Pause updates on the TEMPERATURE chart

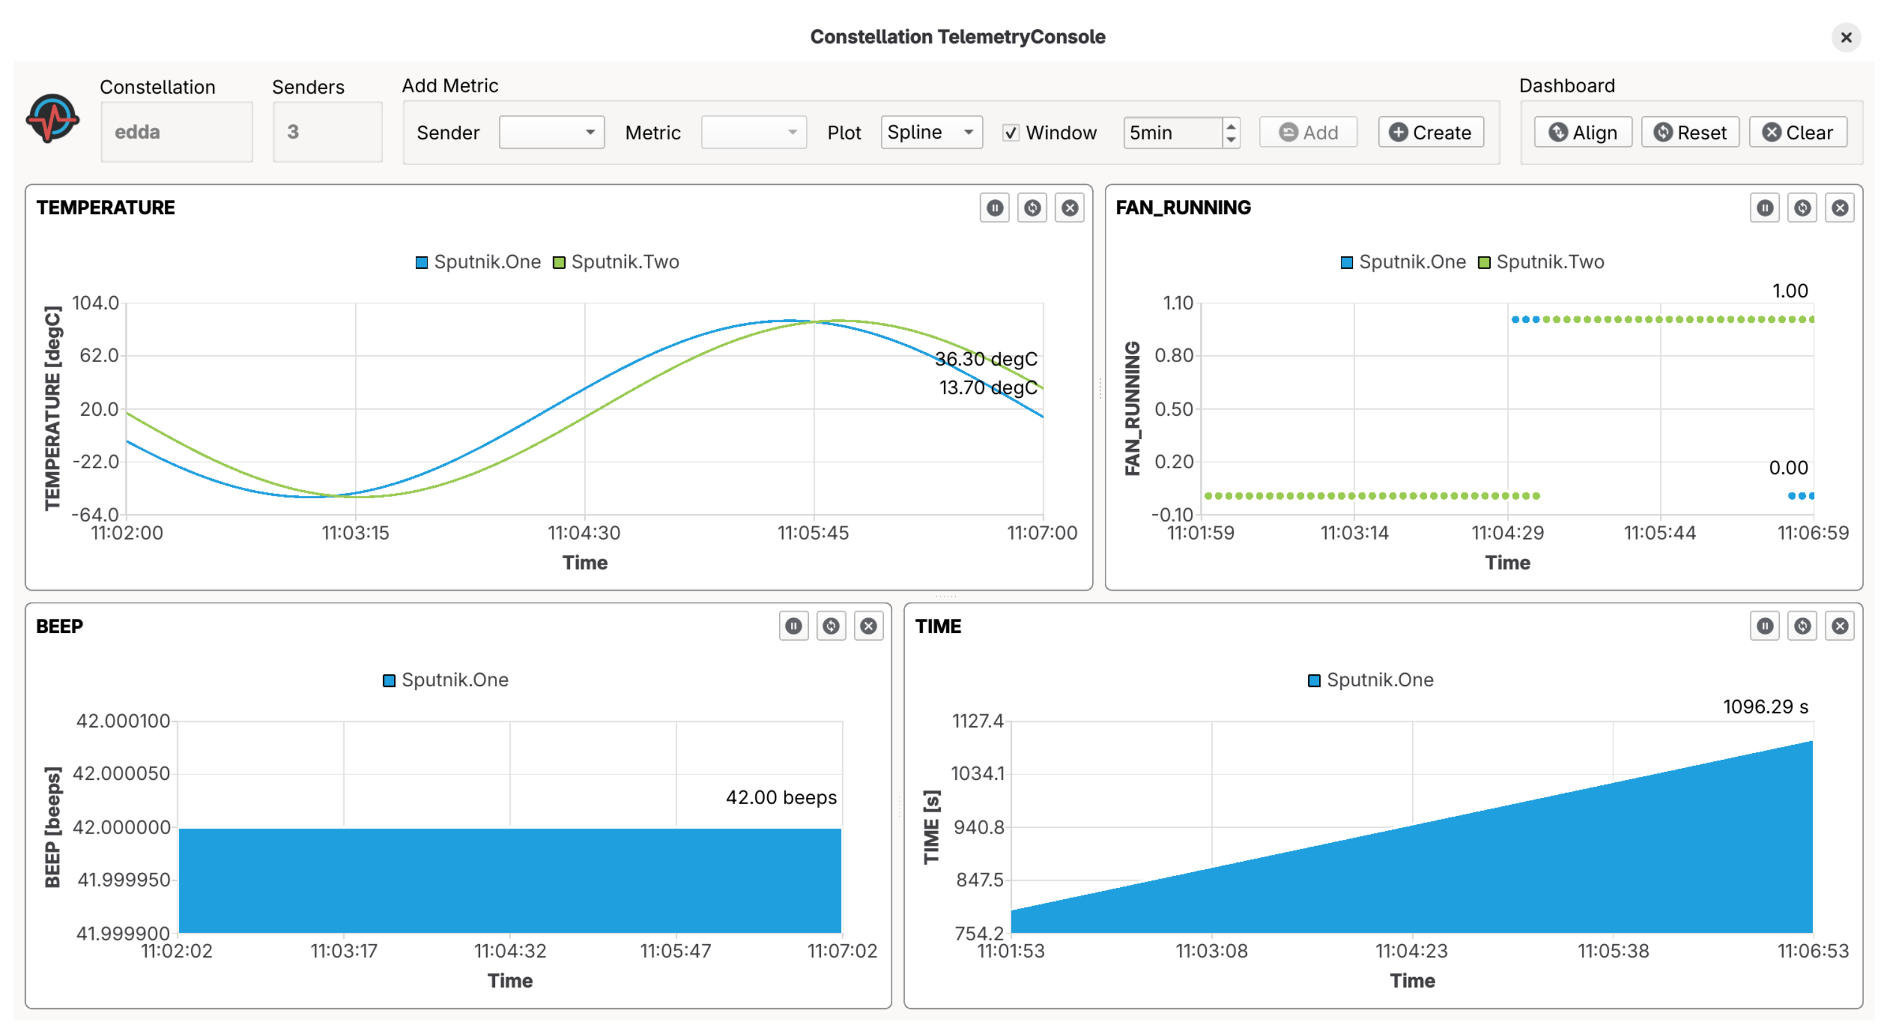tap(994, 209)
